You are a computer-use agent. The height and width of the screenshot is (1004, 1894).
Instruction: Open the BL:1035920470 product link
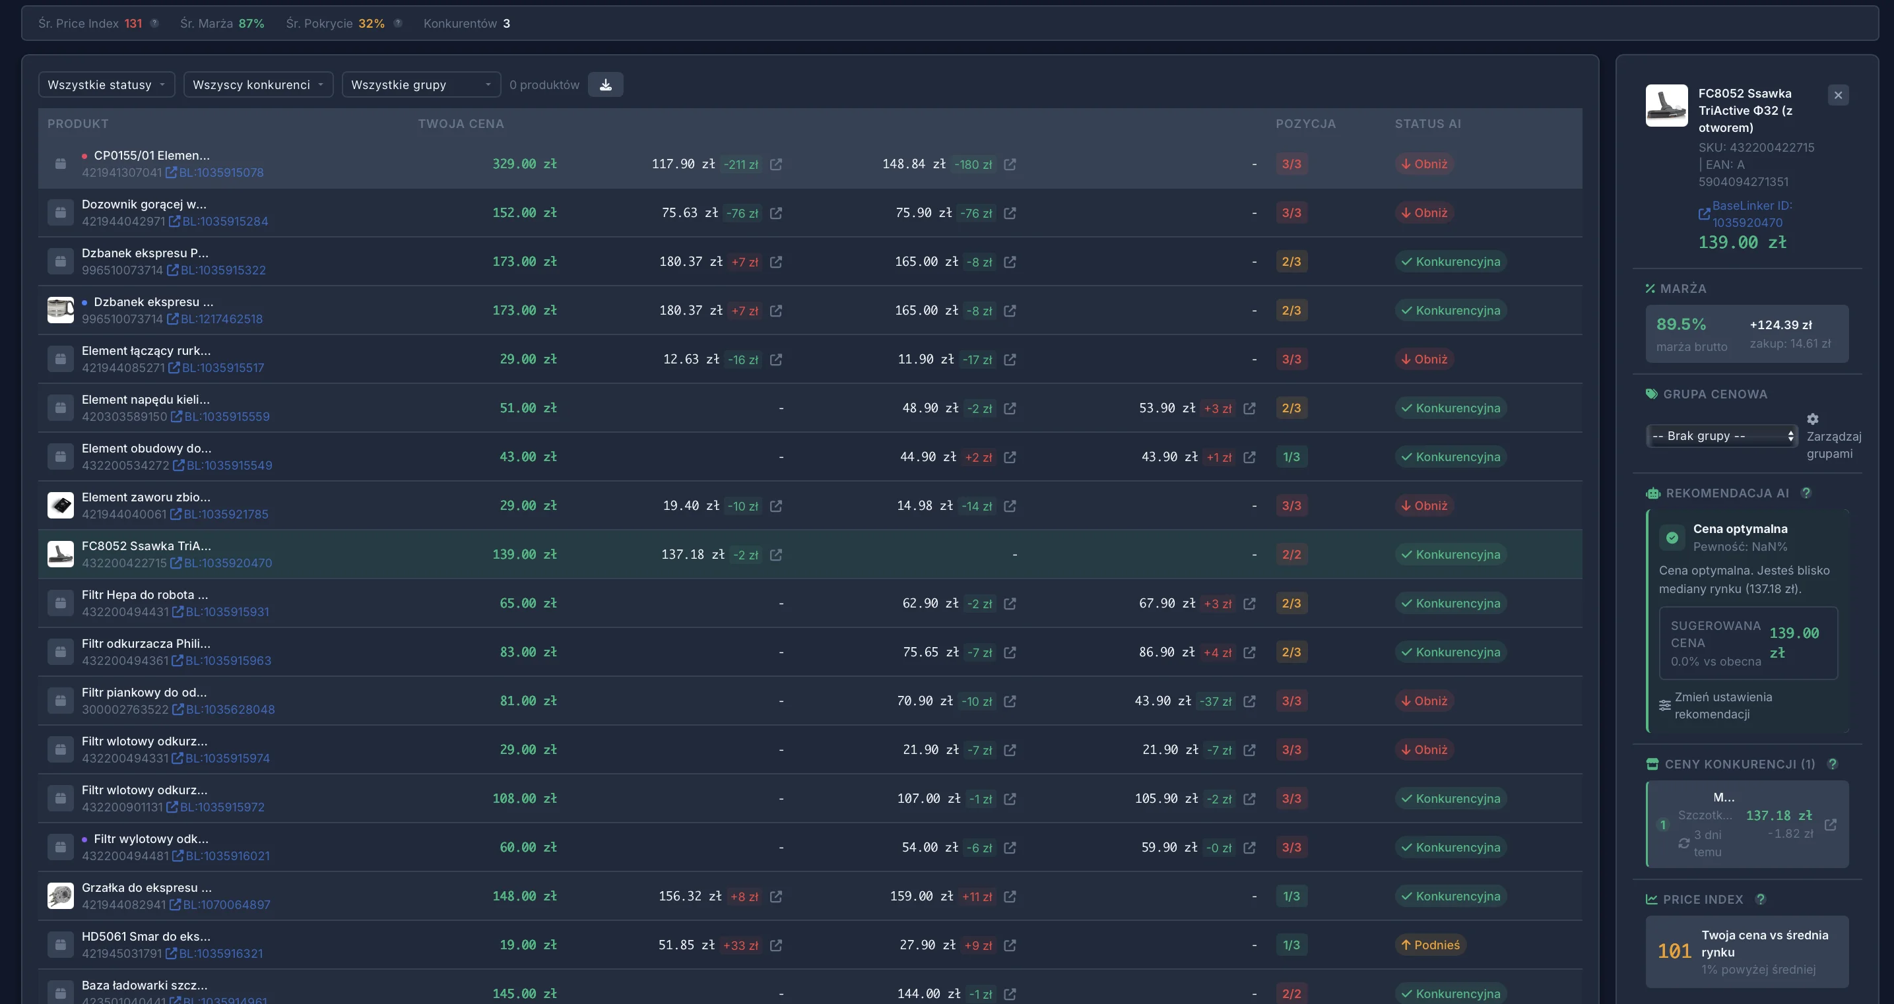coord(228,563)
